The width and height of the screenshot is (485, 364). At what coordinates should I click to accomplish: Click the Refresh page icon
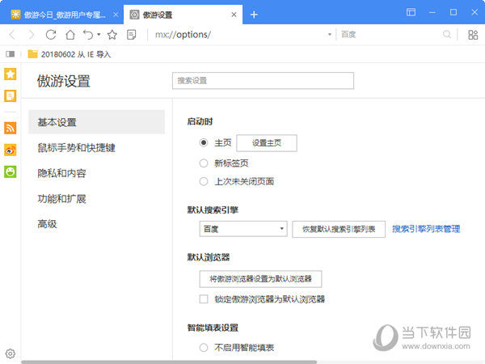click(50, 35)
